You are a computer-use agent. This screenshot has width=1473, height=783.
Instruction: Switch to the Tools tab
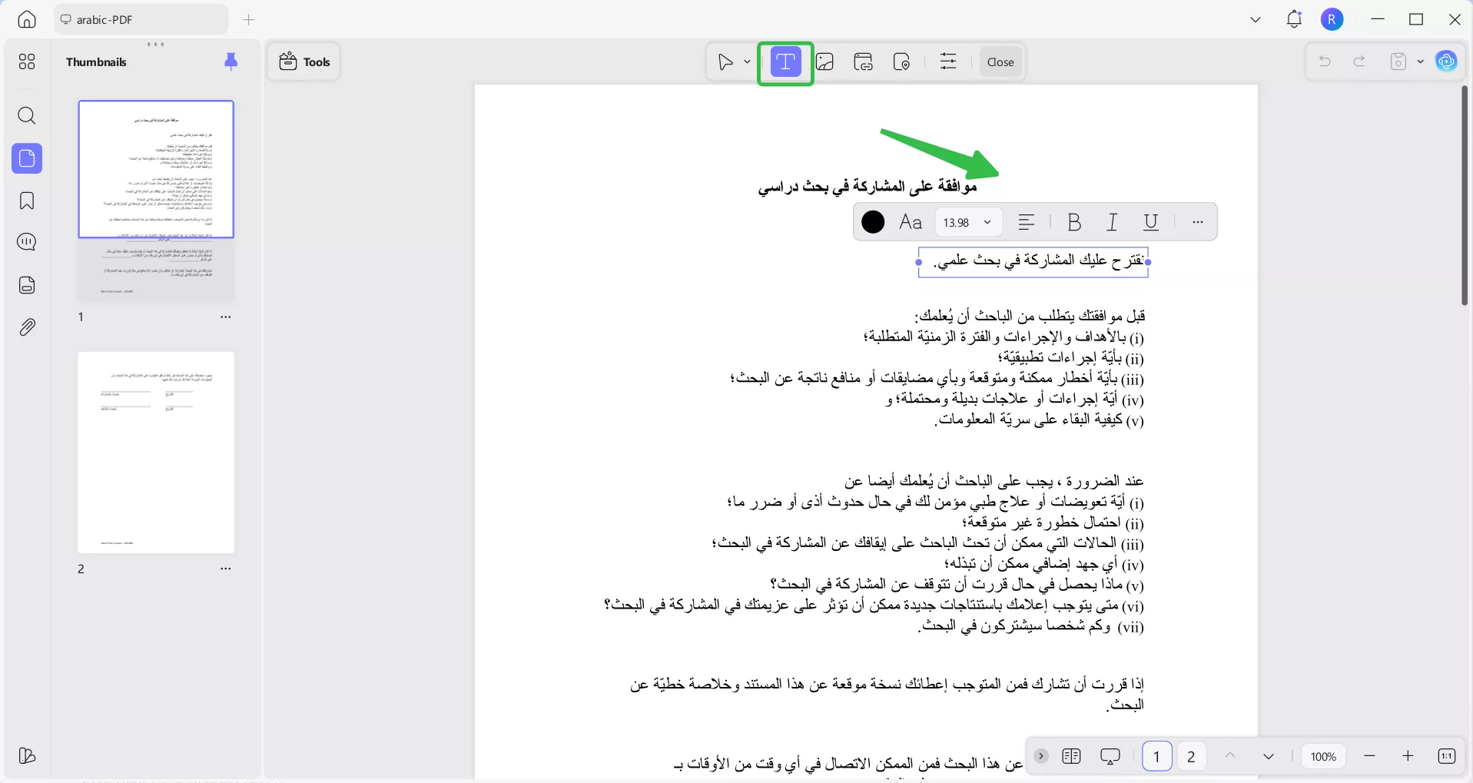[304, 61]
